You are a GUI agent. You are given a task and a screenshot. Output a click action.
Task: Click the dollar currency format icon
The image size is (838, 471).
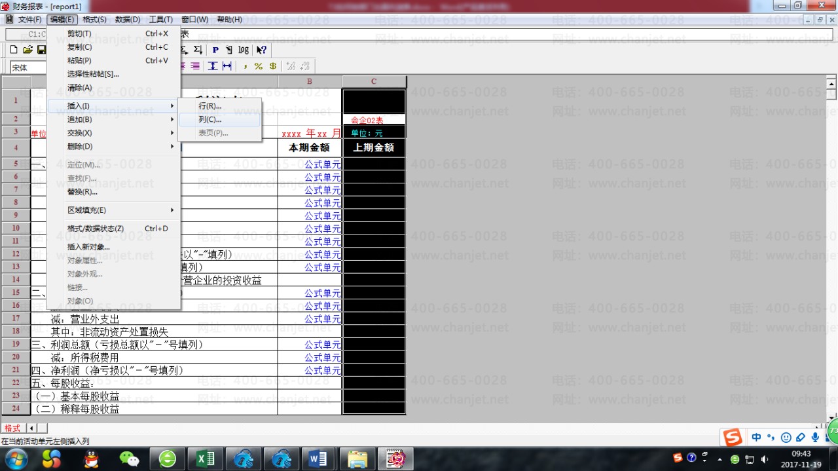[x=272, y=66]
